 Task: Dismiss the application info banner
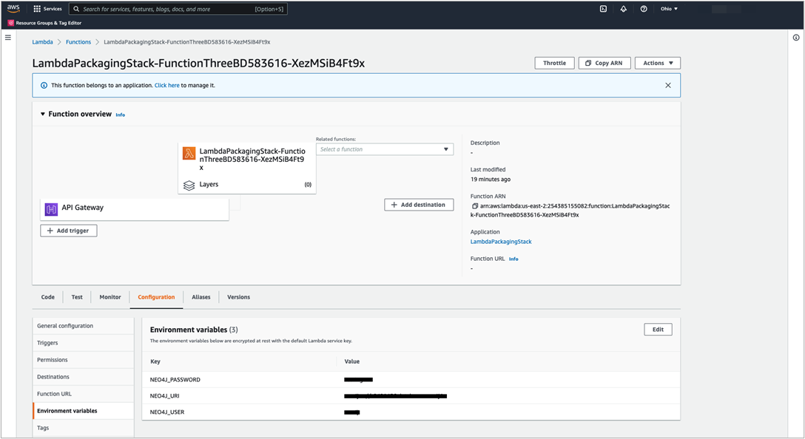668,85
